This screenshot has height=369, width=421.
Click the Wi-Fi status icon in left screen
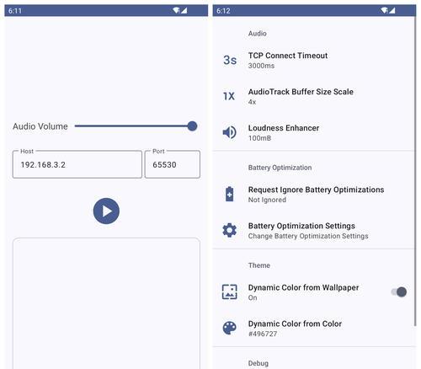pyautogui.click(x=176, y=11)
